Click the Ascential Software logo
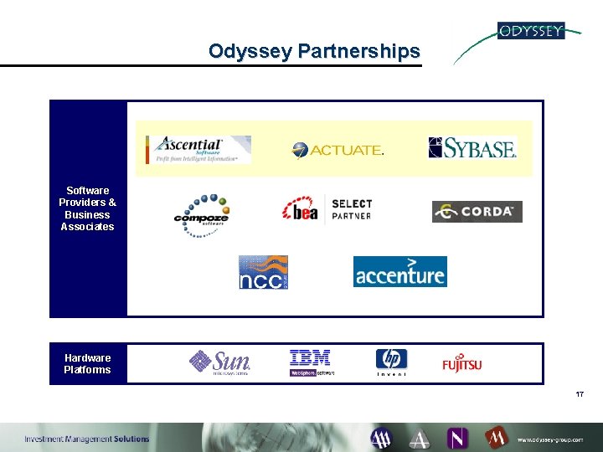 pyautogui.click(x=198, y=150)
